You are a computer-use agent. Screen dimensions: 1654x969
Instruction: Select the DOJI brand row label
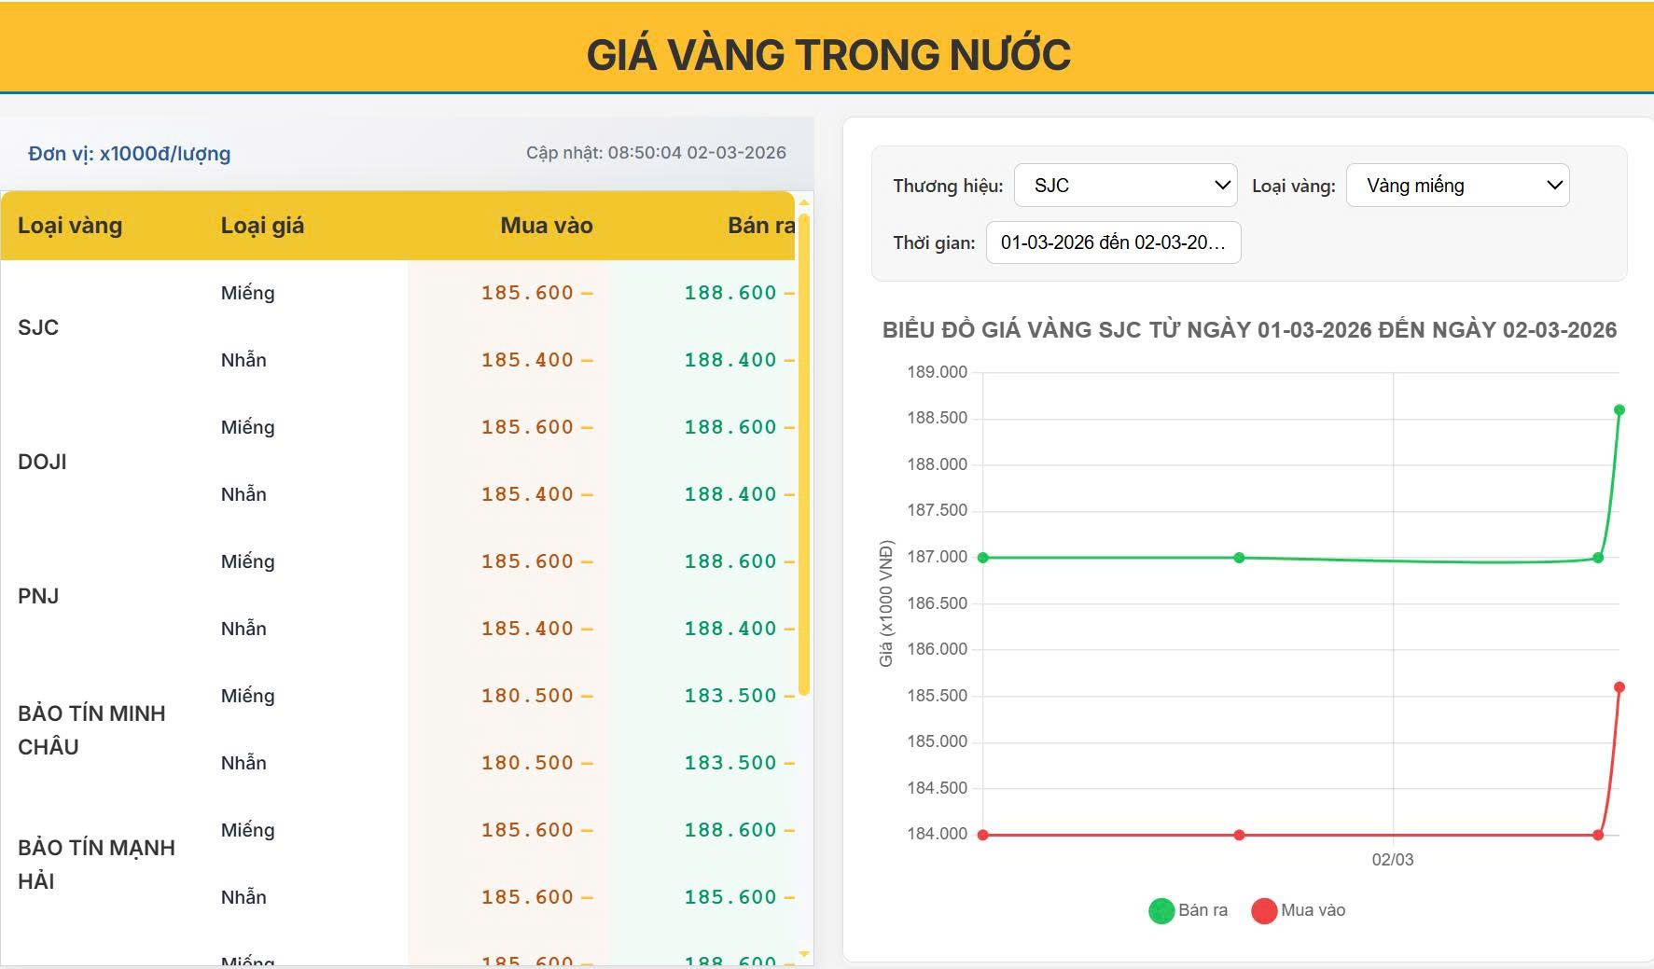42,462
